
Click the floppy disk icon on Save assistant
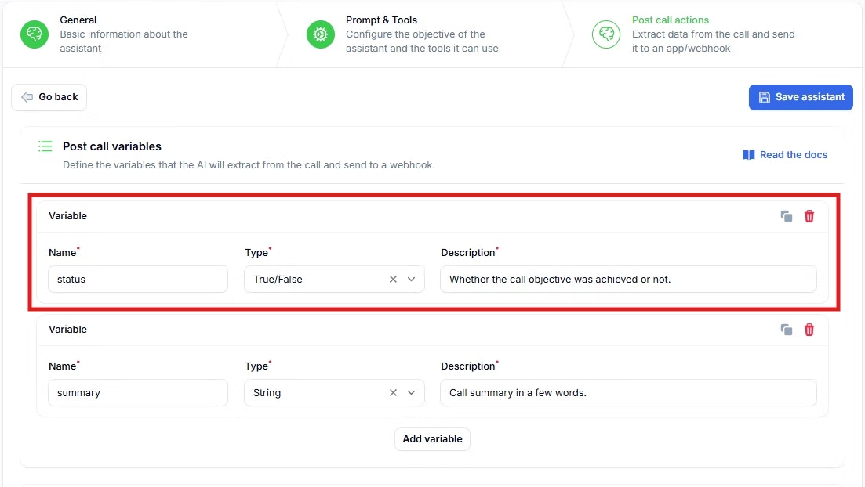(764, 97)
